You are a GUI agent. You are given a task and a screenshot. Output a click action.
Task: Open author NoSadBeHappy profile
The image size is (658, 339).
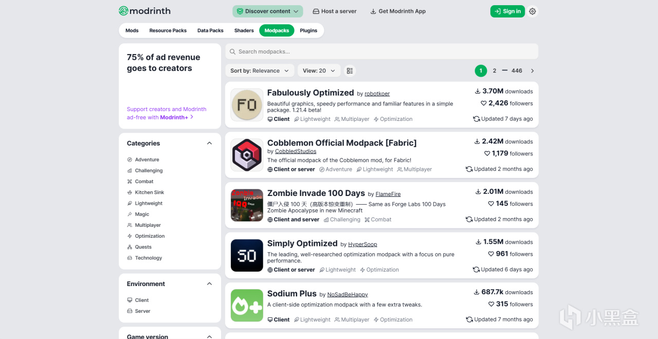[348, 295]
